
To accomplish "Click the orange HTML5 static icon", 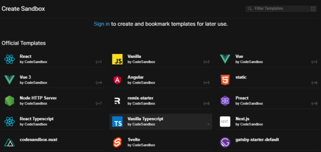I will 225,80.
